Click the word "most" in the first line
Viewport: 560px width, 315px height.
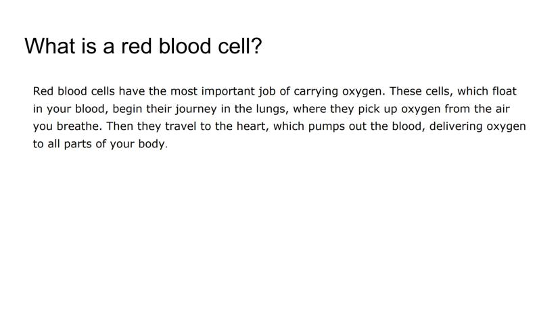tap(183, 91)
